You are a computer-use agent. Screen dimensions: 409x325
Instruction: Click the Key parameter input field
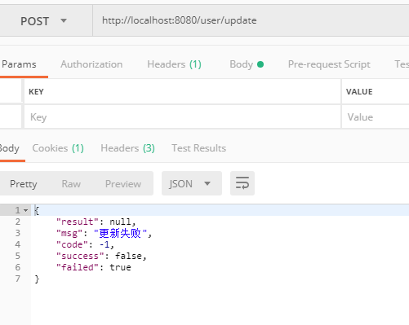[x=182, y=117]
